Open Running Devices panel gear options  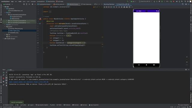click(x=186, y=4)
